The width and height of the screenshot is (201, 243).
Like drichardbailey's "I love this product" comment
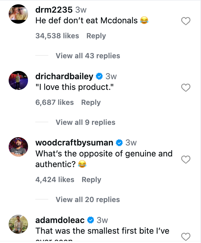(185, 88)
